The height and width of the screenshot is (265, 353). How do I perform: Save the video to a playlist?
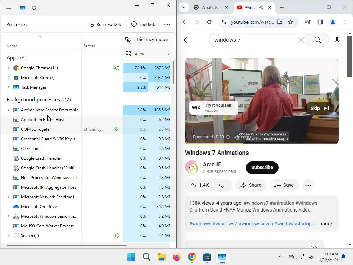[x=284, y=185]
